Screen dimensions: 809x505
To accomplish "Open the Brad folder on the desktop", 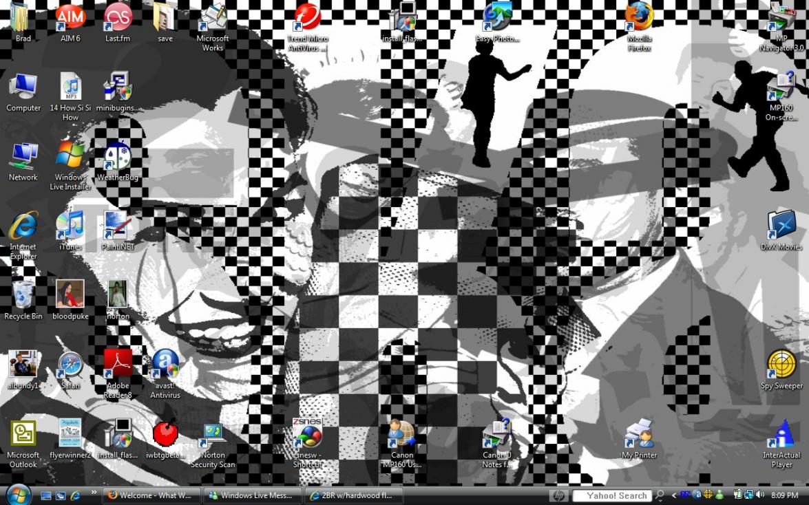I will tap(23, 23).
